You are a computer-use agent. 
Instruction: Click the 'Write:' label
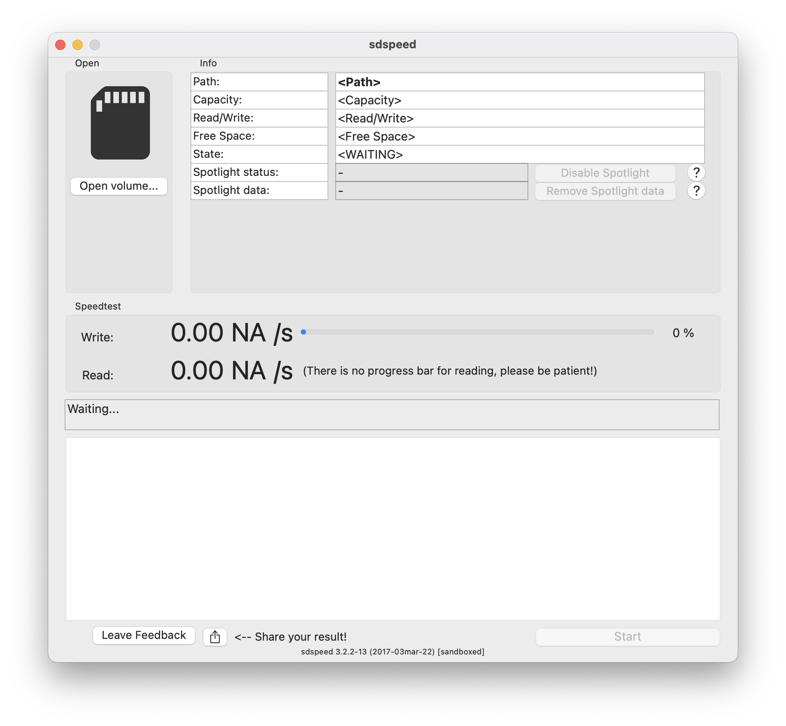coord(97,337)
